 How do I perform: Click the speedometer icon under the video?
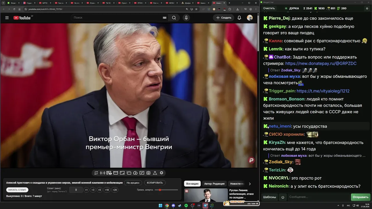click(x=135, y=173)
